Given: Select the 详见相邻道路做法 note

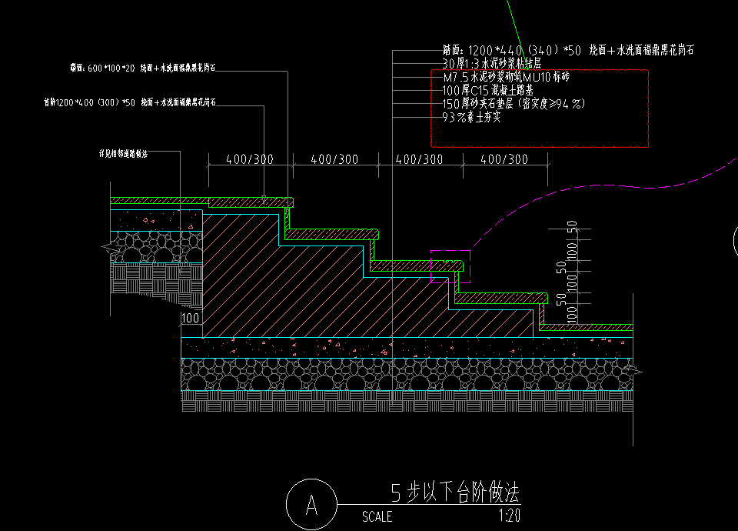Looking at the screenshot, I should [x=124, y=153].
